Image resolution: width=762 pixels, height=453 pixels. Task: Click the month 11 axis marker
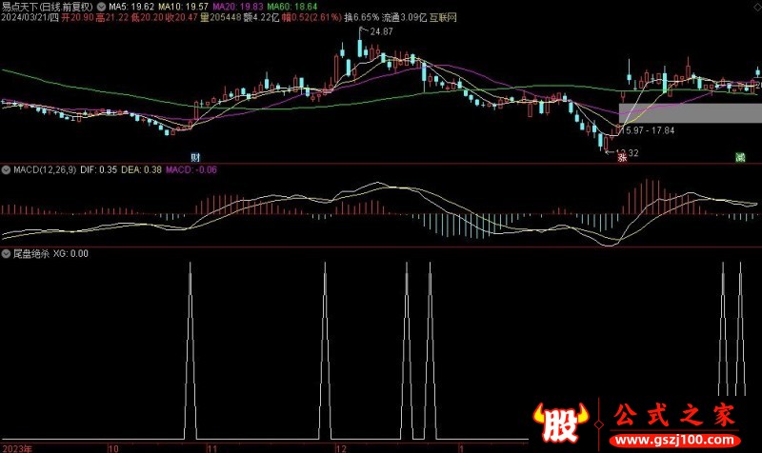(213, 446)
